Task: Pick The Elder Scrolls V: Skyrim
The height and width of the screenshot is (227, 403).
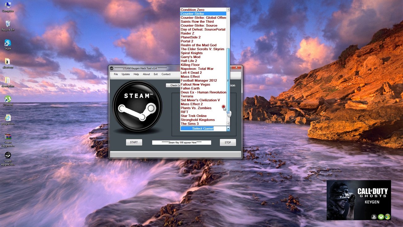Action: 203,49
